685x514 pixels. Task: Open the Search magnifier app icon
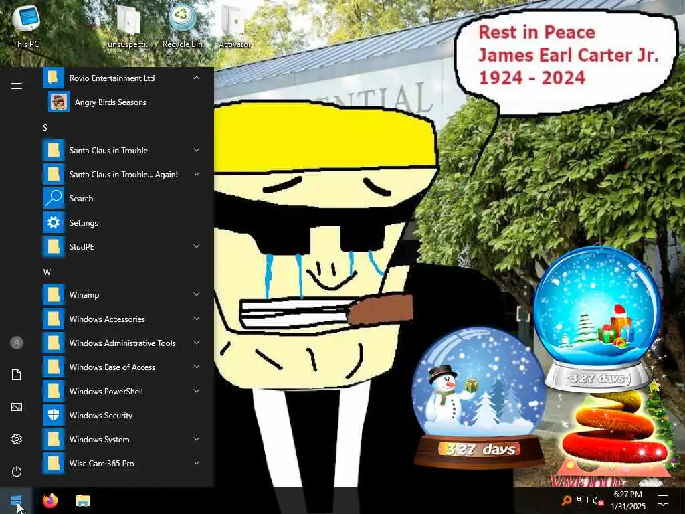pyautogui.click(x=54, y=198)
